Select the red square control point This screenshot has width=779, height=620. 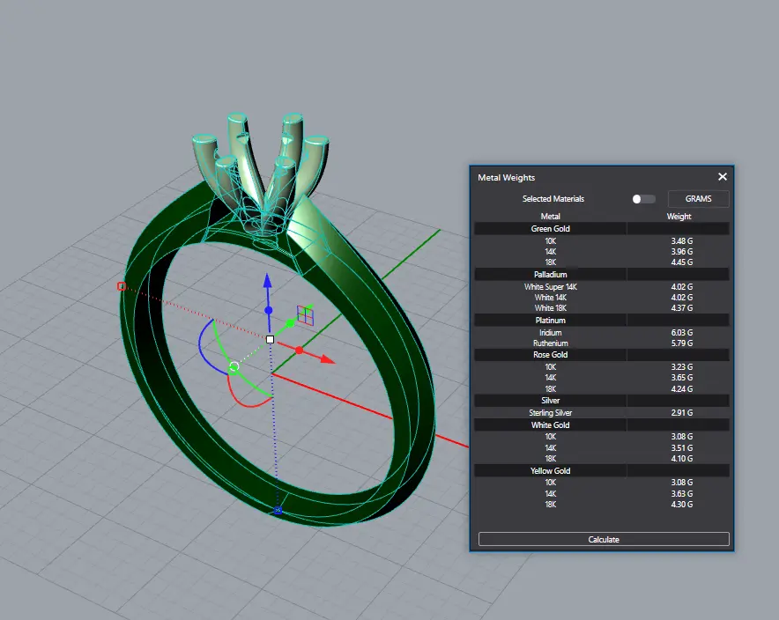122,286
